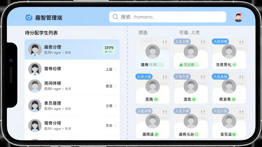This screenshot has width=262, height=147.
Task: Click the 入住入住 badge on the bottom-right room card
Action: (x=220, y=111)
